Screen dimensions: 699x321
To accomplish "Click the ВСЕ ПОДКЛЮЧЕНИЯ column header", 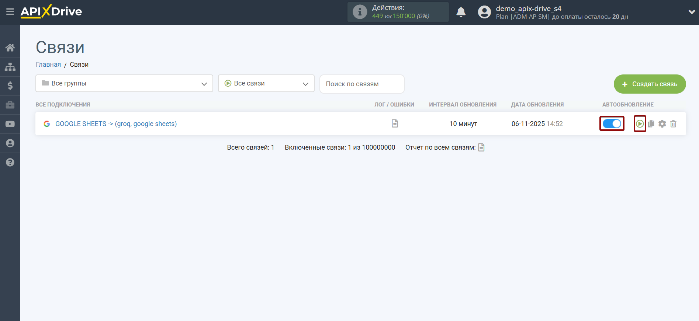I will click(x=63, y=105).
